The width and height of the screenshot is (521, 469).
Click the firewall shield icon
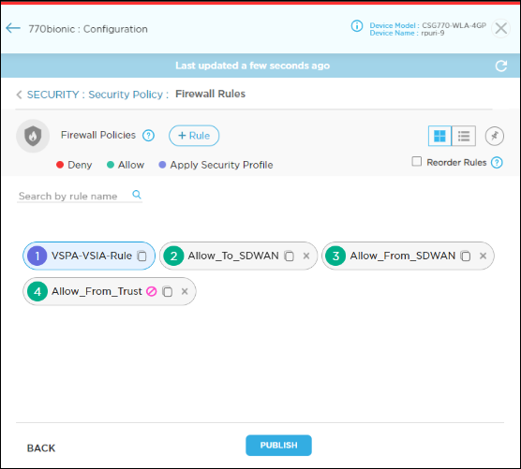[33, 136]
